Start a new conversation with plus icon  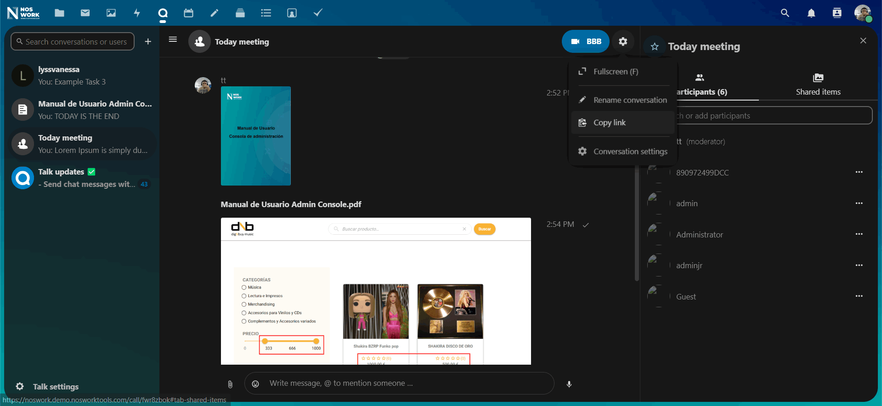pos(148,41)
